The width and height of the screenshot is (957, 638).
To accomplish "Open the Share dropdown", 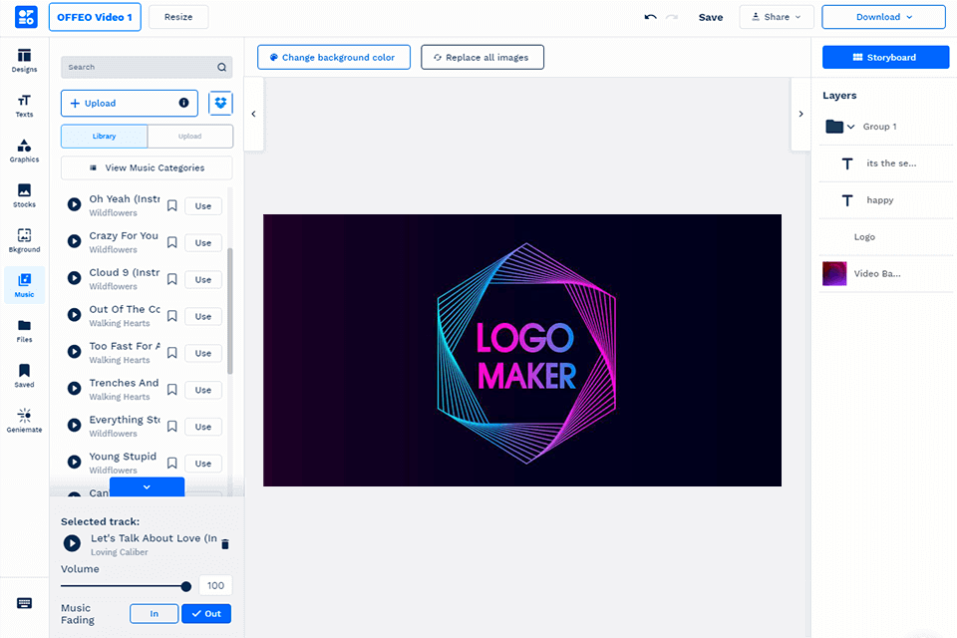I will pyautogui.click(x=777, y=17).
